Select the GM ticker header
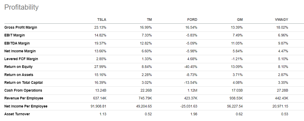The image size is (304, 121). (x=240, y=20)
